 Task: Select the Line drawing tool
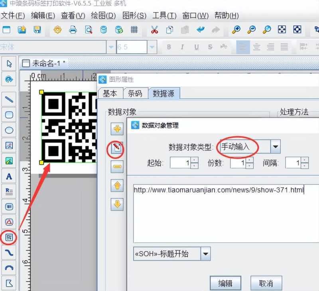[10, 99]
